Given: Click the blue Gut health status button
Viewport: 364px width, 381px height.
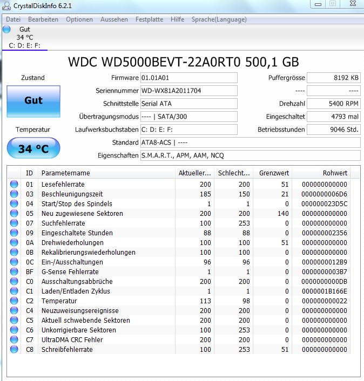Looking at the screenshot, I should coord(33,101).
